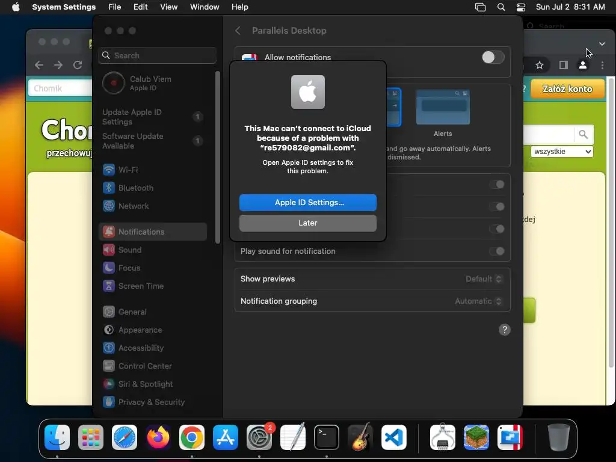Image resolution: width=616 pixels, height=462 pixels.
Task: Select Bluetooth in the settings sidebar
Action: [152, 188]
